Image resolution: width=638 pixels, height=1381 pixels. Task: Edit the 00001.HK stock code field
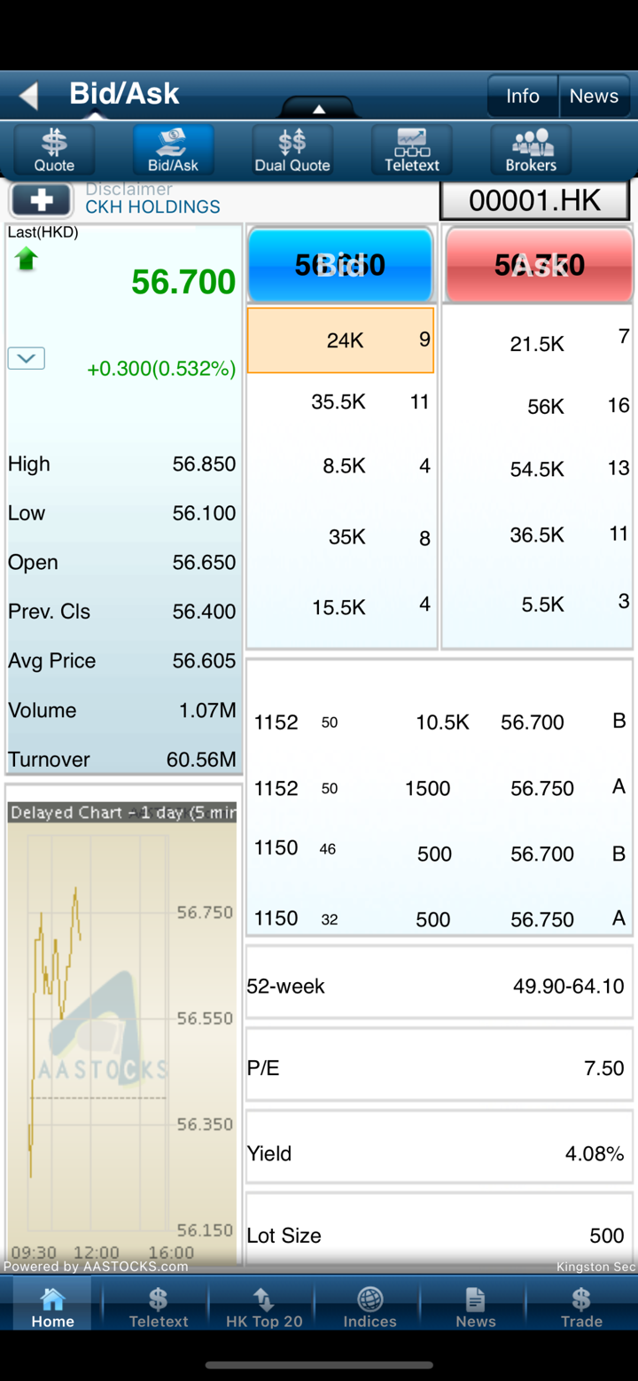coord(534,200)
